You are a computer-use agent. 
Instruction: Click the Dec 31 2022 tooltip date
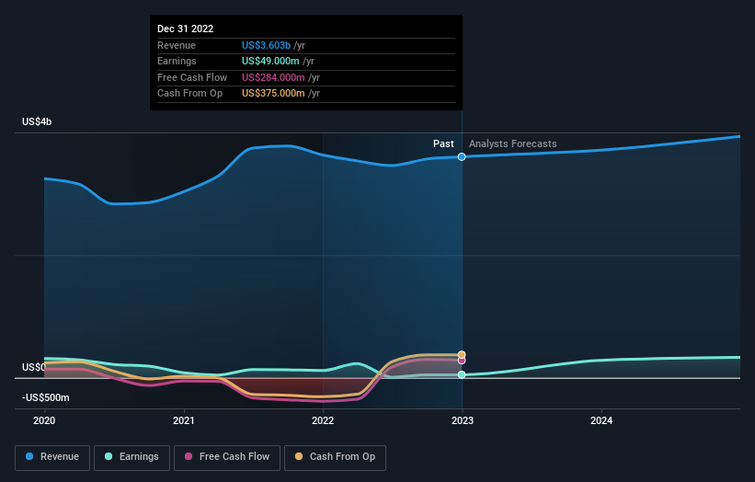[x=186, y=29]
